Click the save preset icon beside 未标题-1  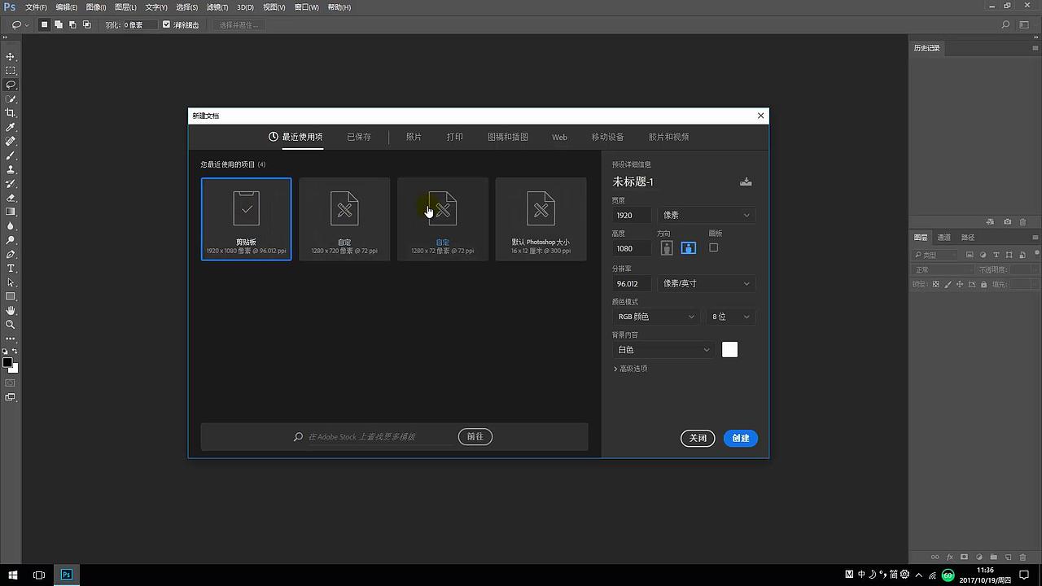[746, 181]
